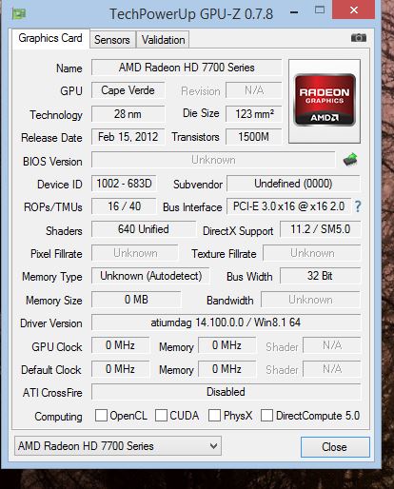The height and width of the screenshot is (489, 394).
Task: Toggle the CUDA checkbox
Action: coord(161,415)
